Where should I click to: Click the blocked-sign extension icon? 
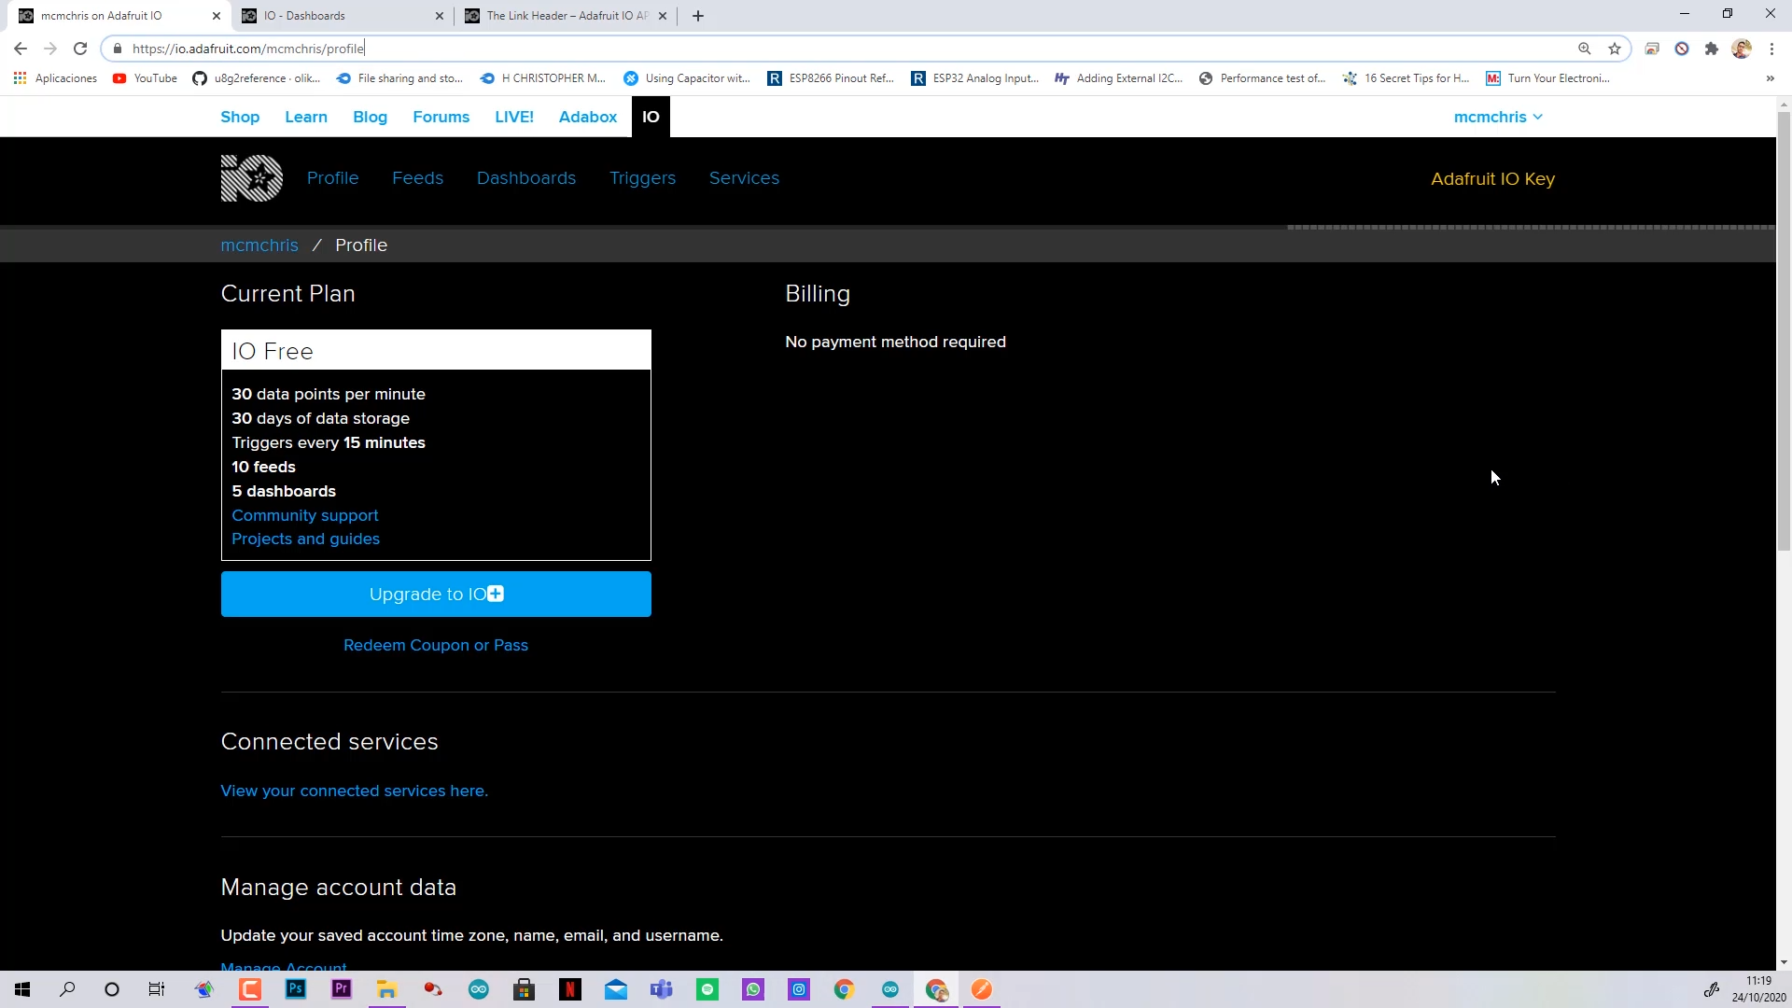click(1682, 49)
